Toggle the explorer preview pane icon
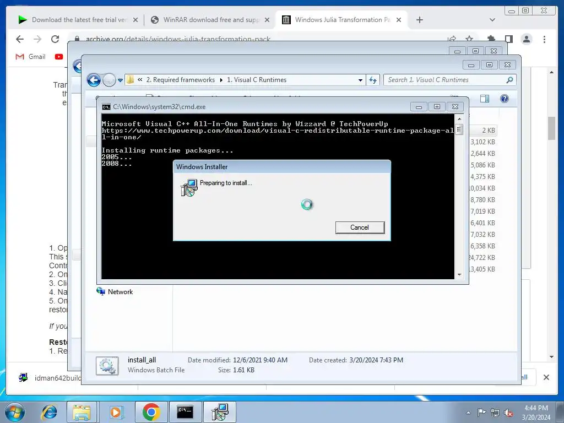The width and height of the screenshot is (564, 423). coord(485,99)
